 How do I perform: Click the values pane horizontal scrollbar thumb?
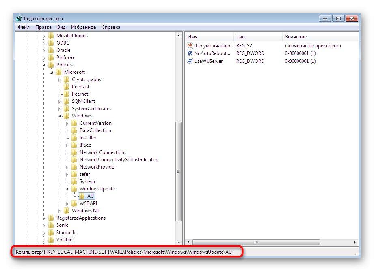[256, 242]
